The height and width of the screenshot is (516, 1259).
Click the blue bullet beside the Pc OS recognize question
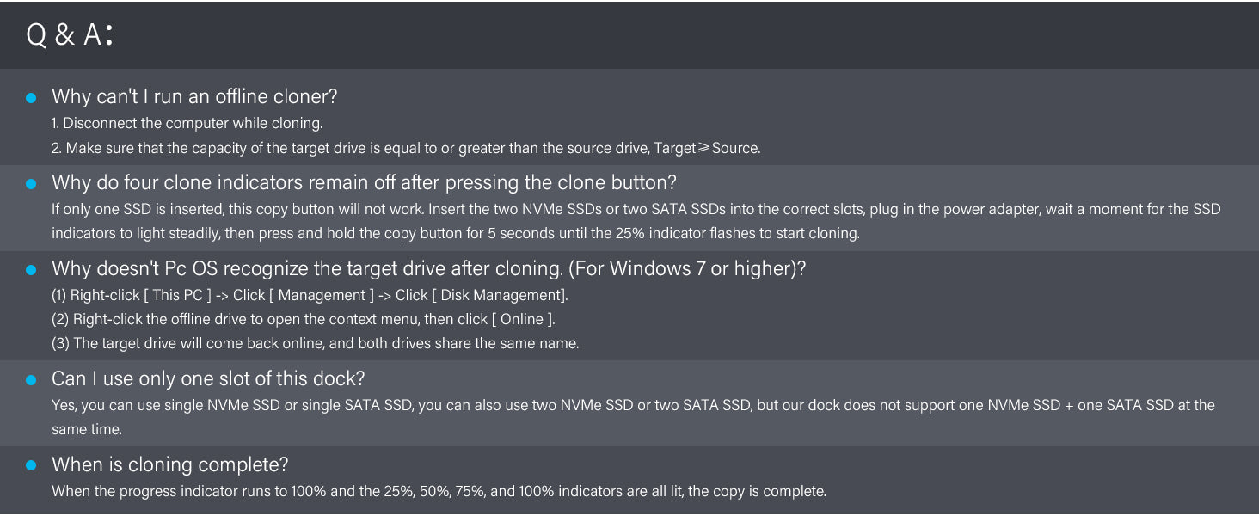point(31,269)
